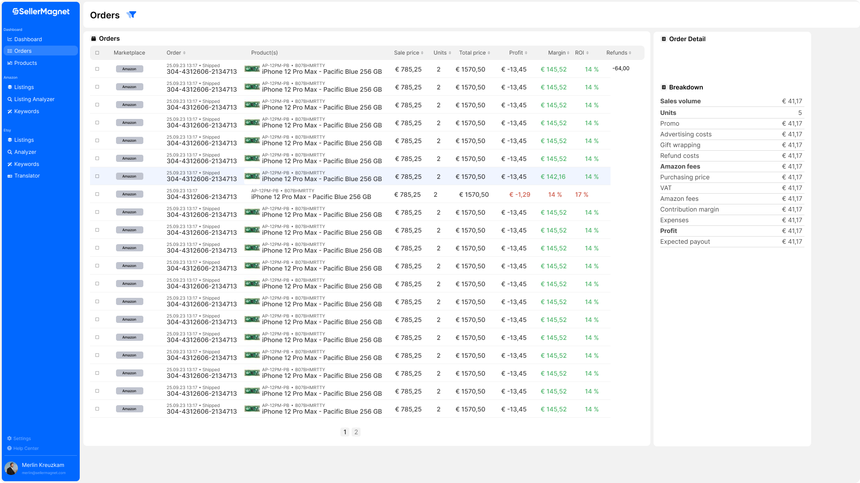
Task: Toggle the select-all orders checkbox
Action: click(97, 53)
